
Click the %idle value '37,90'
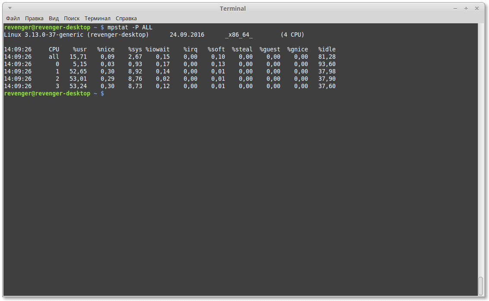click(x=327, y=79)
